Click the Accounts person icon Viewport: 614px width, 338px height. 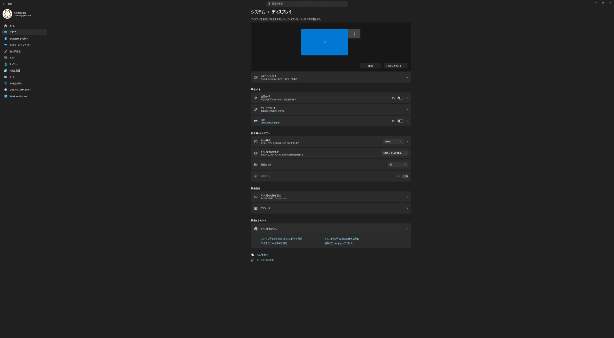[5, 64]
